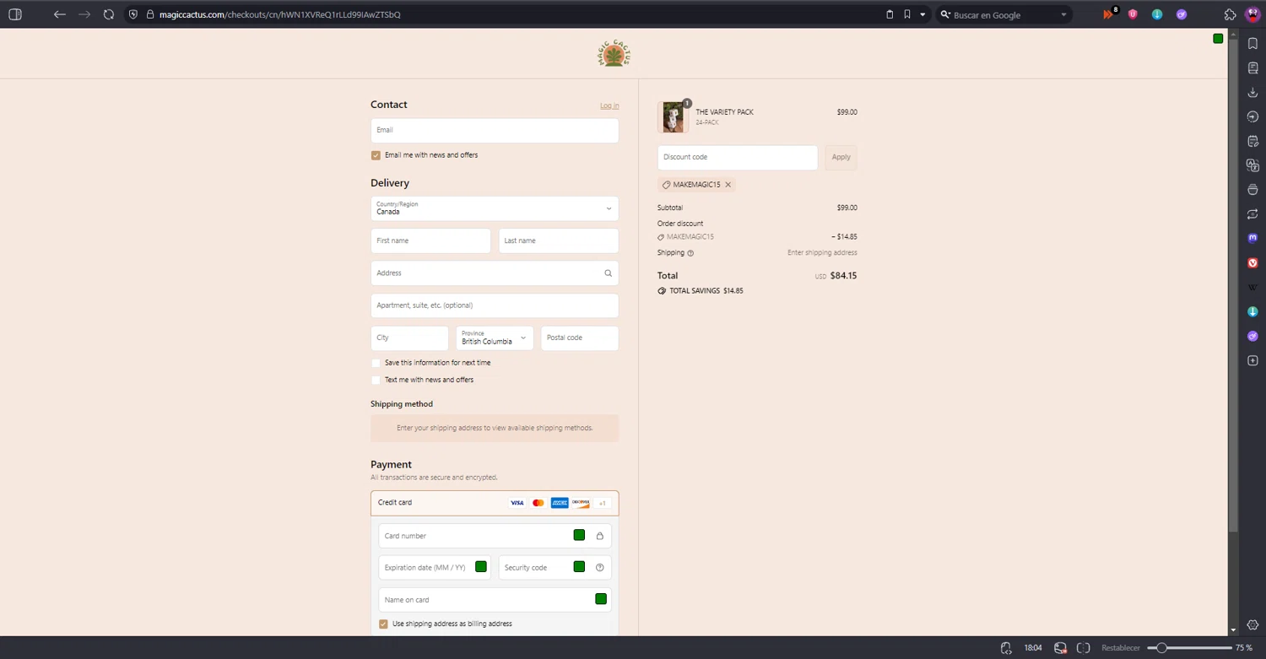Check Save this information for next time
Viewport: 1266px width, 659px height.
[376, 363]
